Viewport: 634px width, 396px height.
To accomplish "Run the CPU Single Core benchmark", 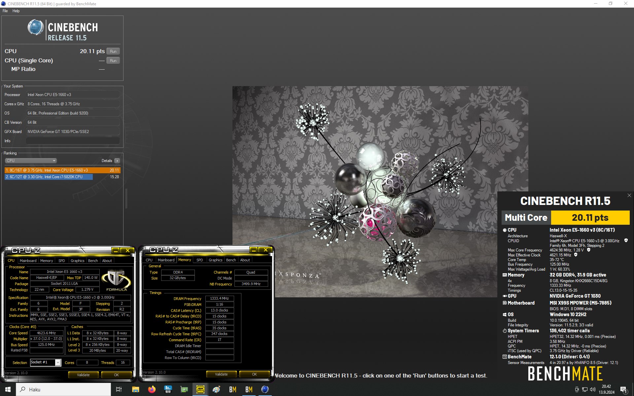I will pos(113,60).
